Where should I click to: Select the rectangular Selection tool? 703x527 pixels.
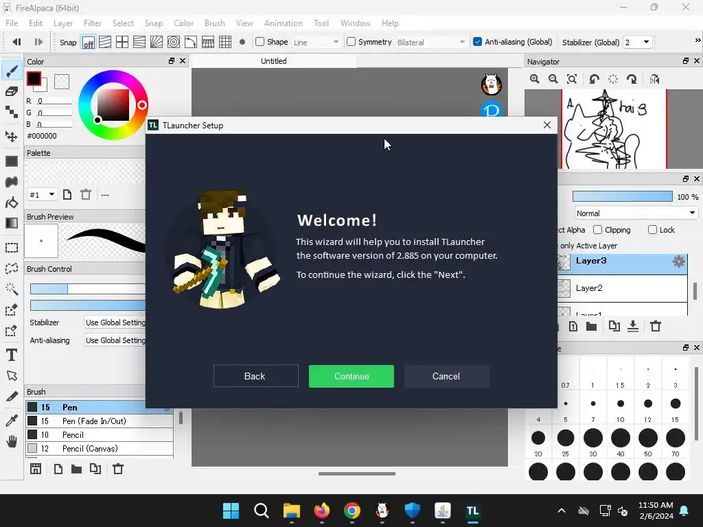[12, 248]
